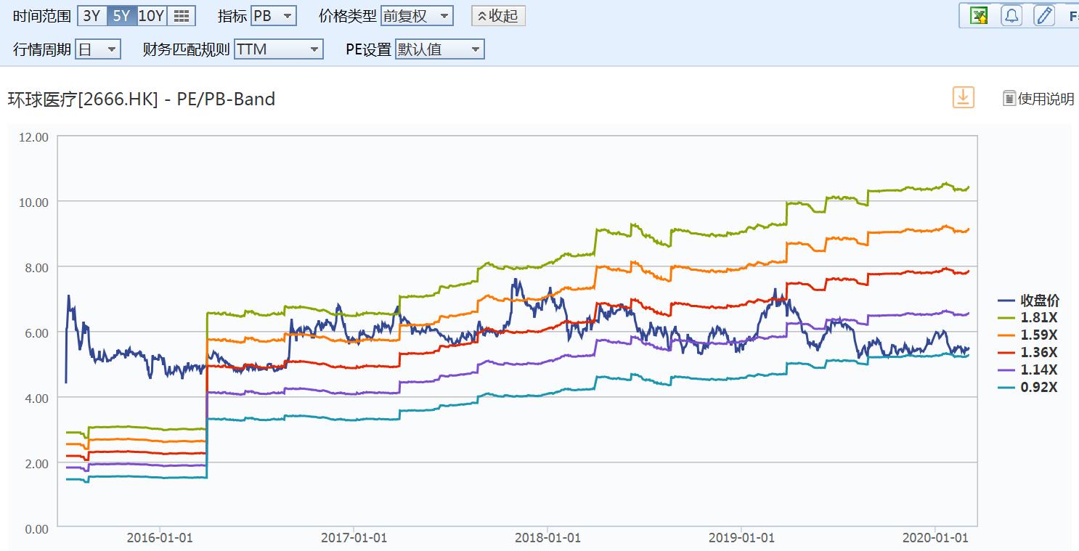The image size is (1079, 551).
Task: Select the 3Y time range
Action: pos(92,15)
